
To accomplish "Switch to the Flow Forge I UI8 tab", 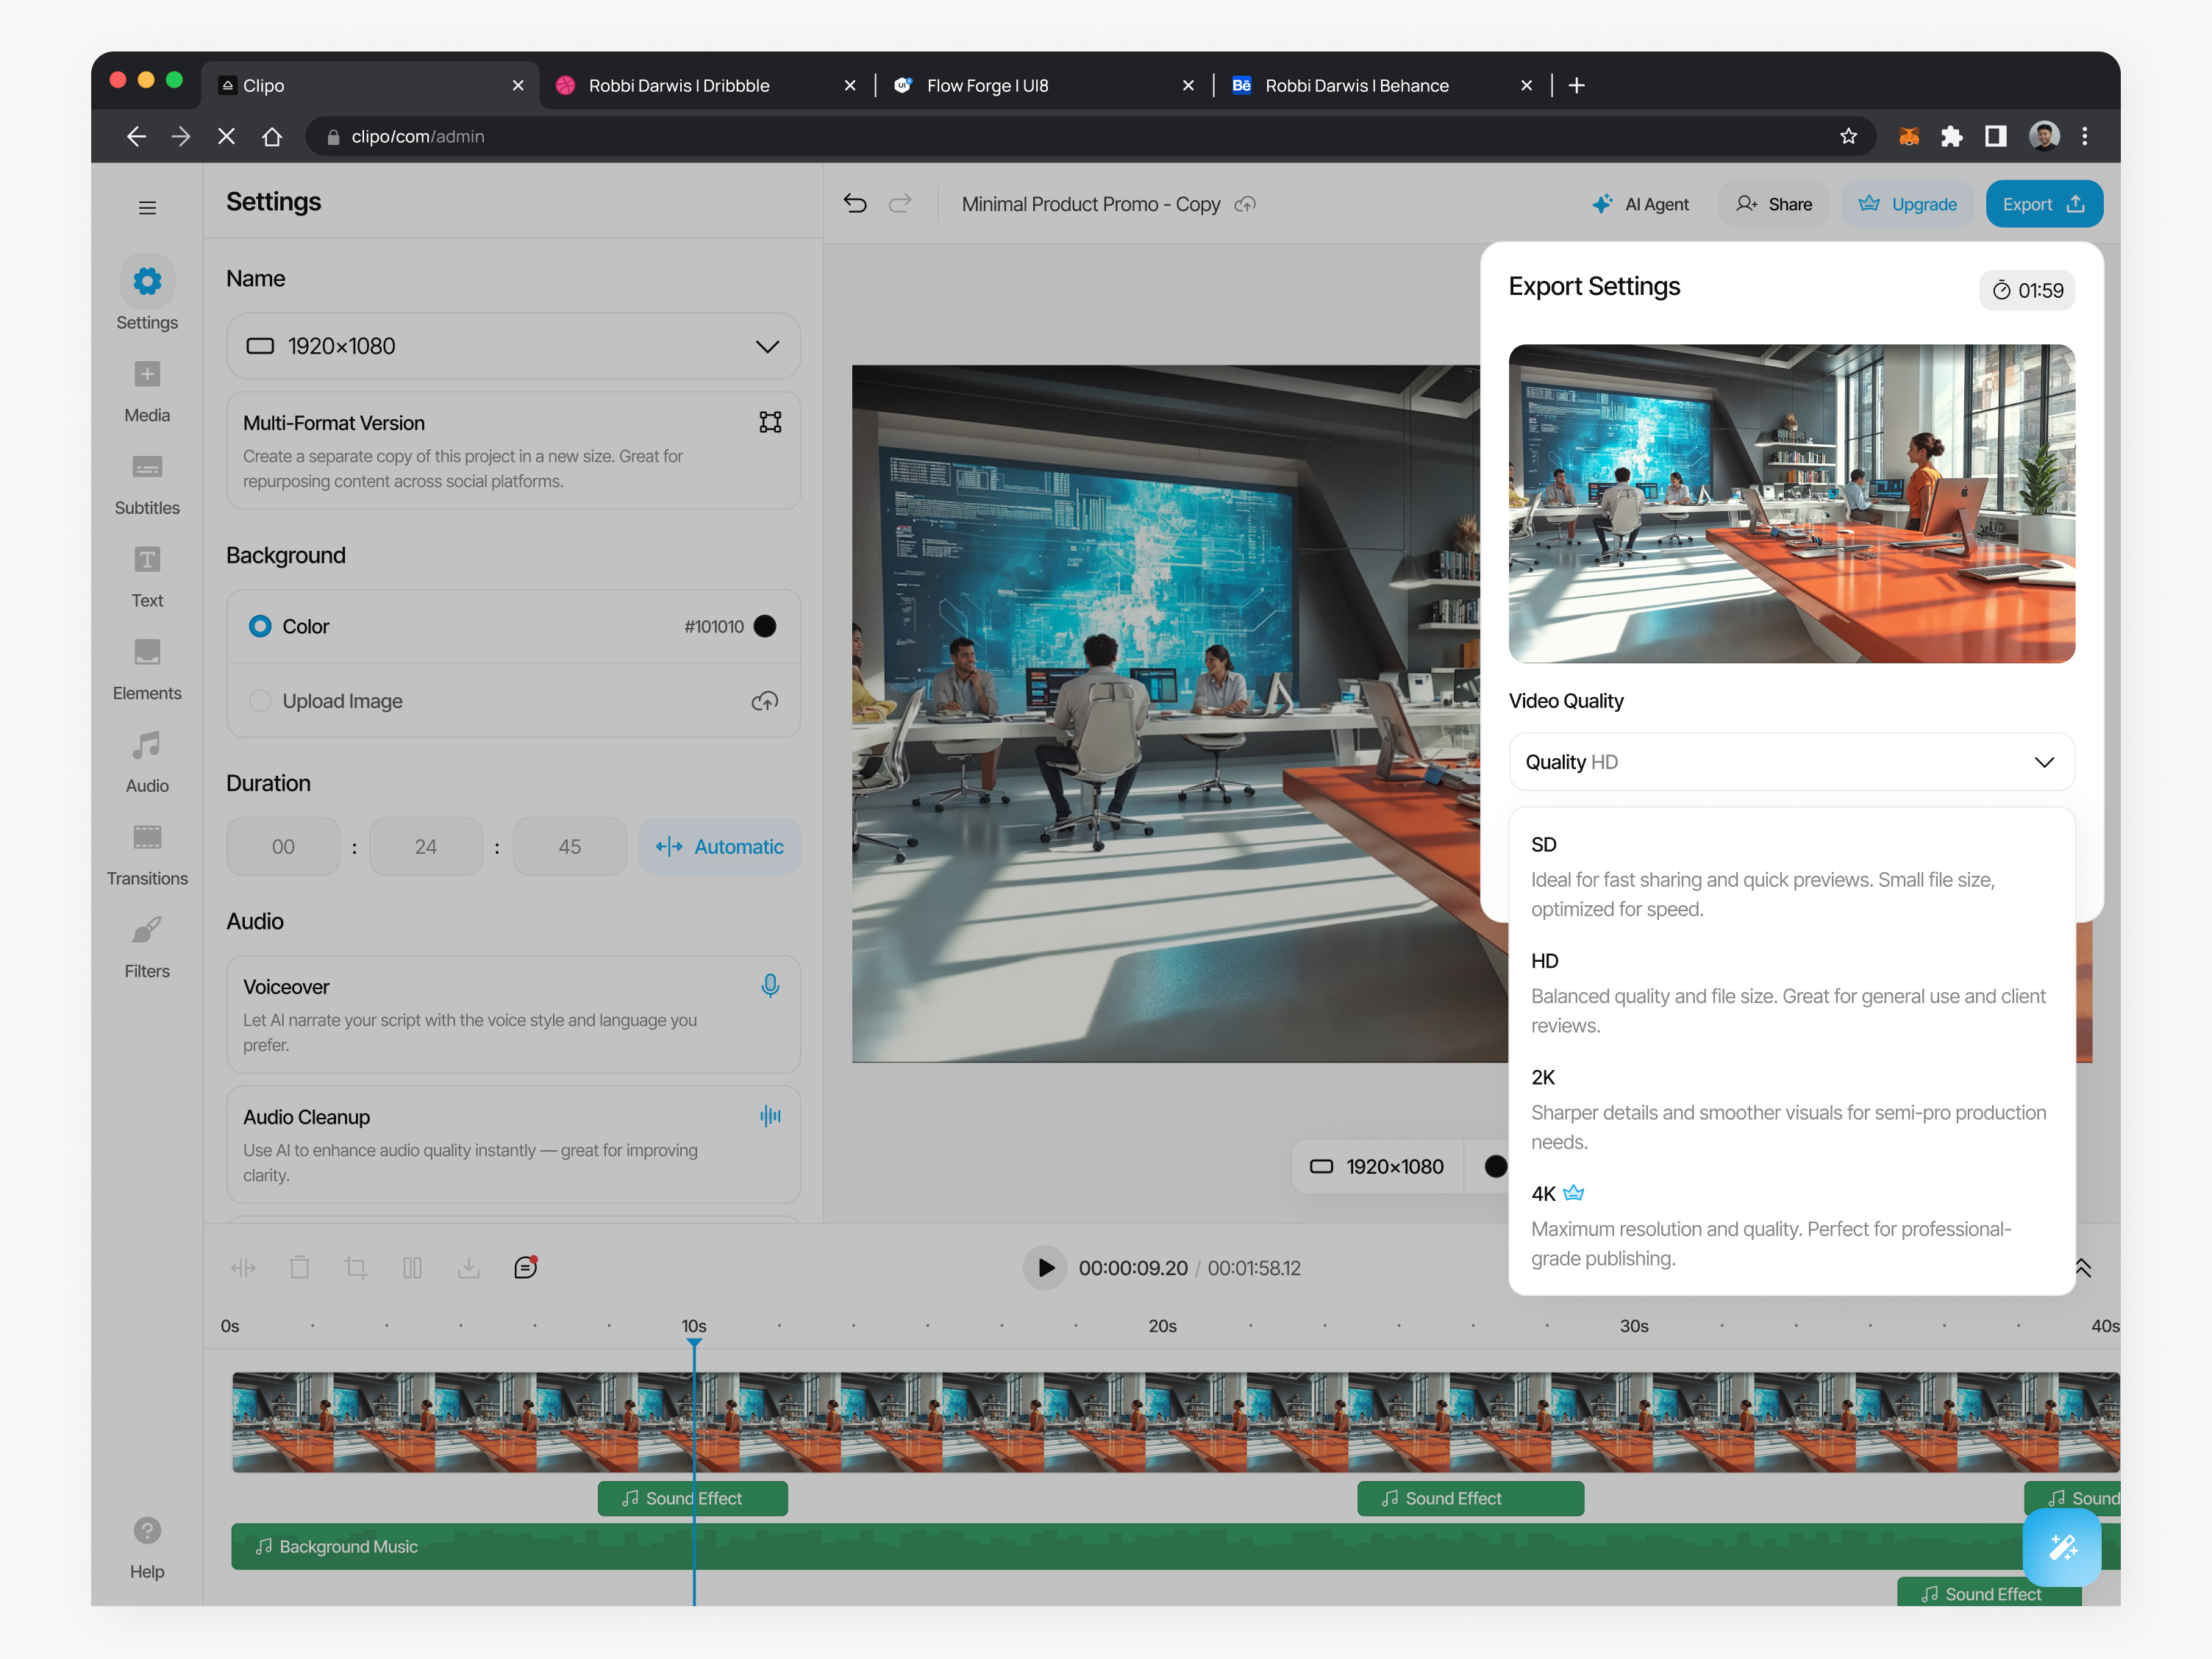I will pyautogui.click(x=987, y=85).
